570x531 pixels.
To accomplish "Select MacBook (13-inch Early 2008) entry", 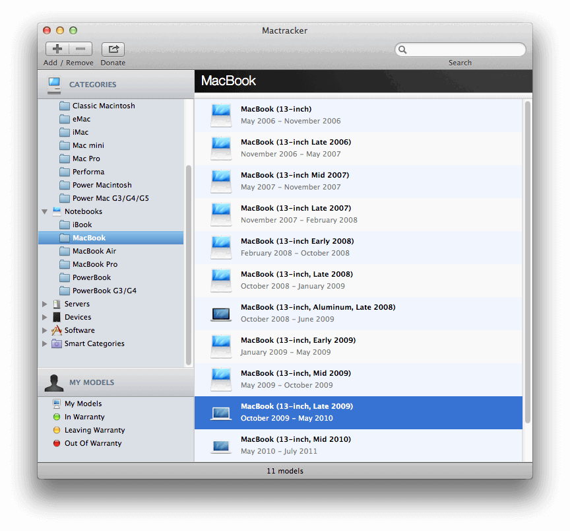I will pyautogui.click(x=358, y=248).
